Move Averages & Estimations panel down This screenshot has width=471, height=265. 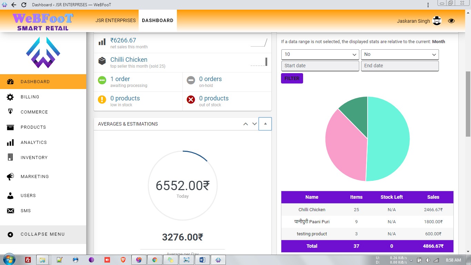pyautogui.click(x=254, y=124)
